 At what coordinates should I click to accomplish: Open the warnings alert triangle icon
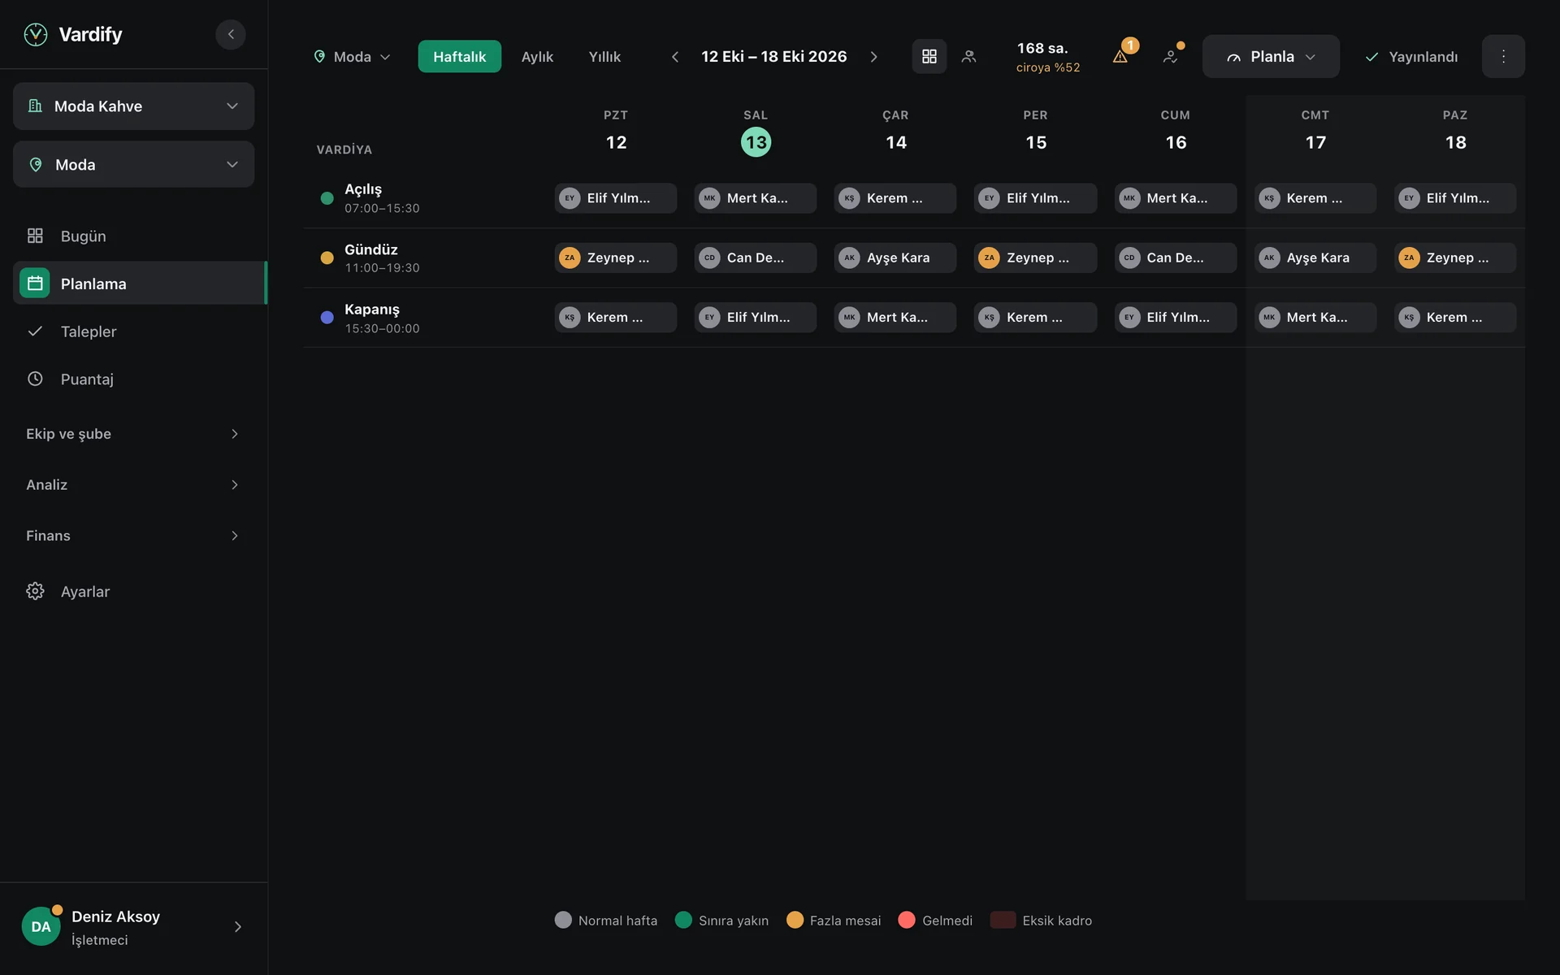[1120, 56]
